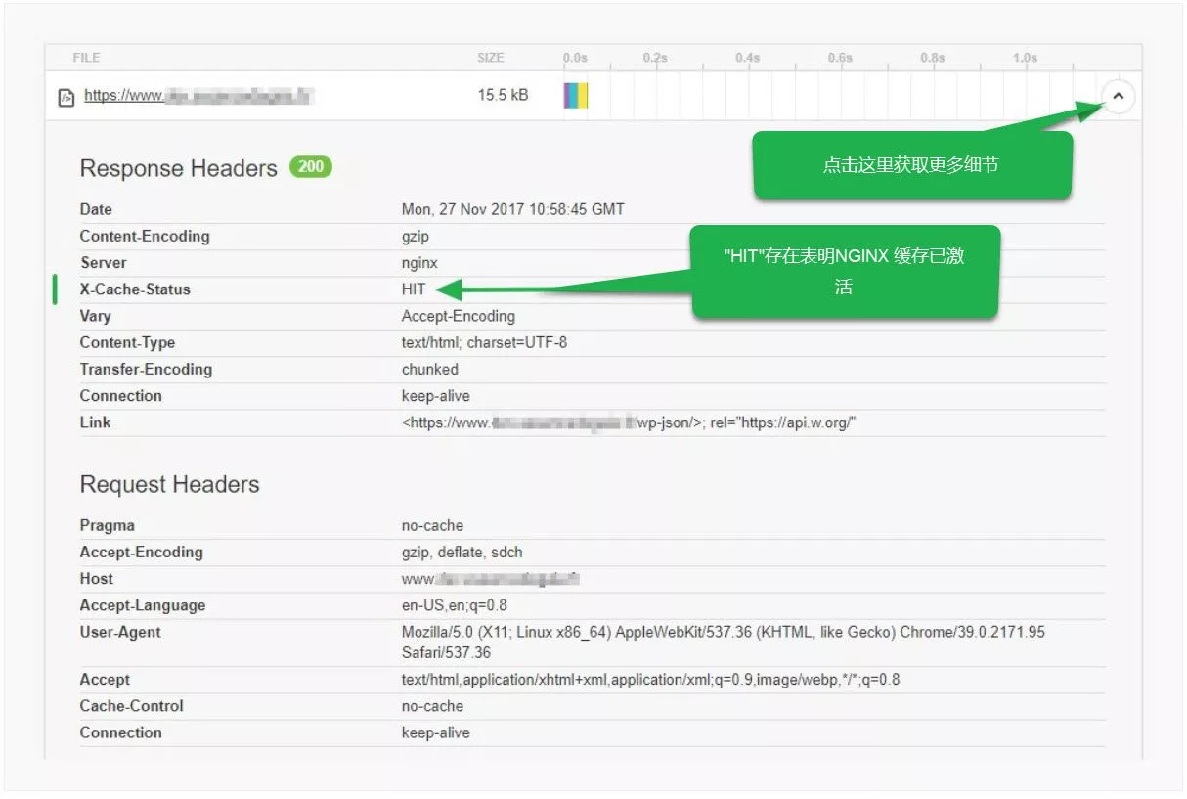Select the Mozilla/5.0 user agent string
This screenshot has width=1187, height=799.
(724, 642)
